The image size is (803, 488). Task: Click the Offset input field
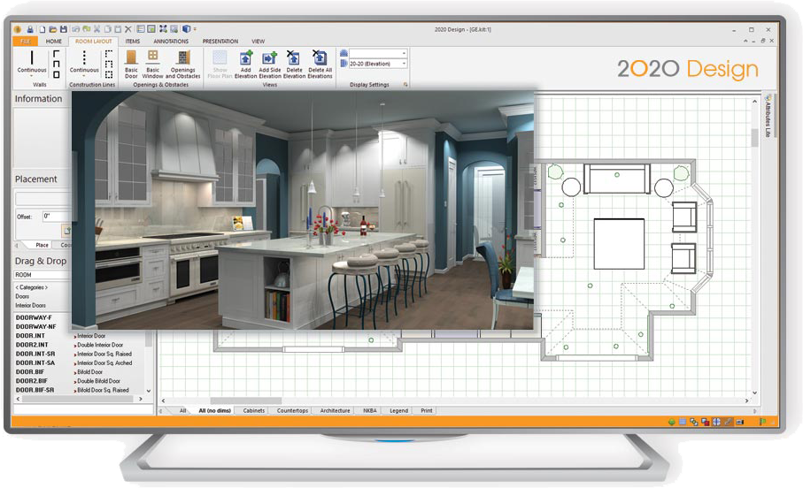(56, 217)
